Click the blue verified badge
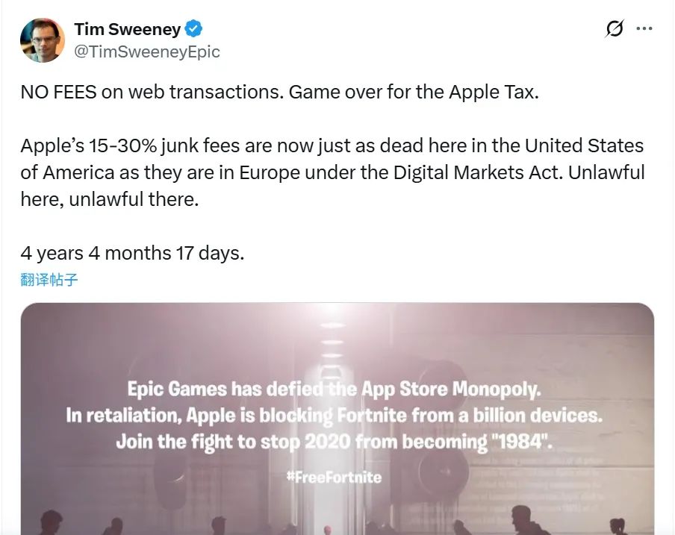The image size is (675, 535). (195, 30)
